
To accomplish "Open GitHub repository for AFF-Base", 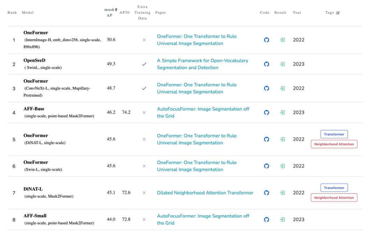I will pyautogui.click(x=266, y=113).
